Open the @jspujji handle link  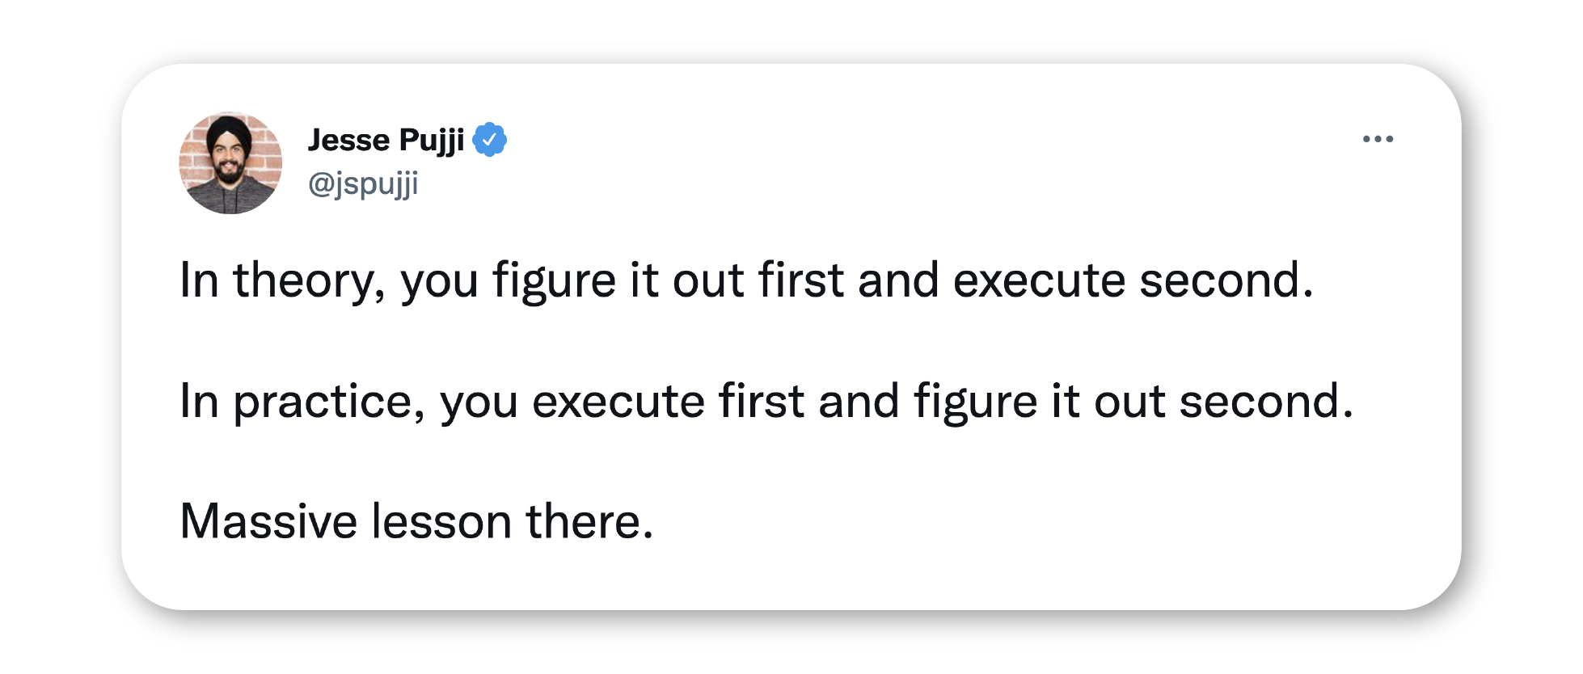(x=363, y=183)
